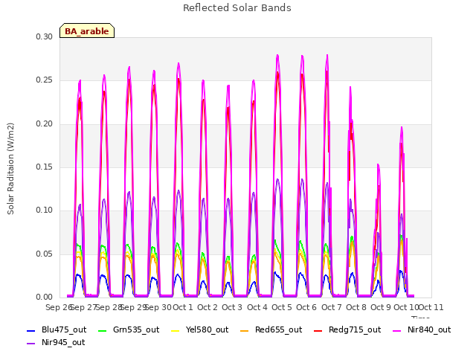The height and width of the screenshot is (357, 476).
Task: Click the Oct 7 x-axis date label
Action: coord(332,307)
